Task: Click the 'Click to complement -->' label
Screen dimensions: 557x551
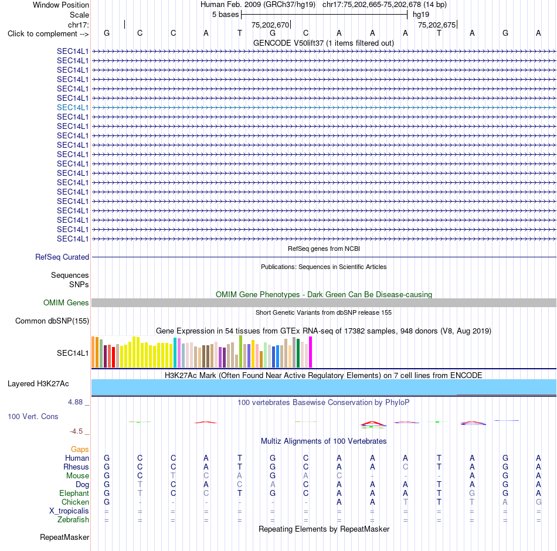Action: pyautogui.click(x=48, y=34)
